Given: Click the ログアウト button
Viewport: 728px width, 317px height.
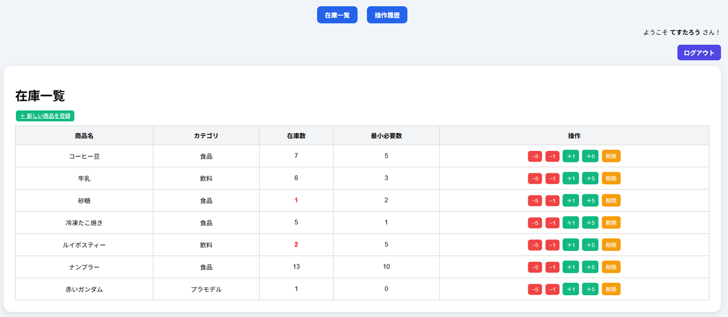Looking at the screenshot, I should tap(699, 53).
